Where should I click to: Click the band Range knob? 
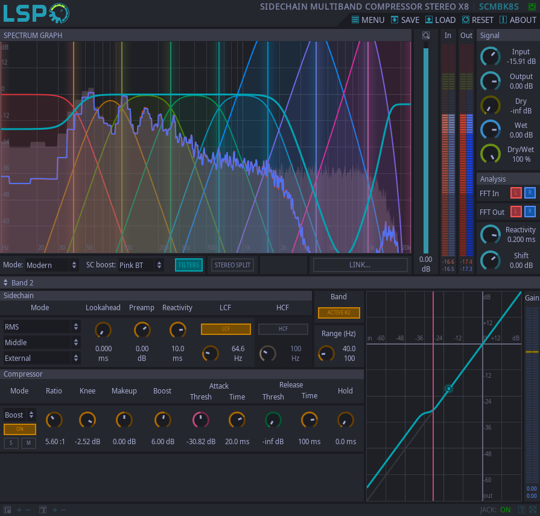point(326,354)
